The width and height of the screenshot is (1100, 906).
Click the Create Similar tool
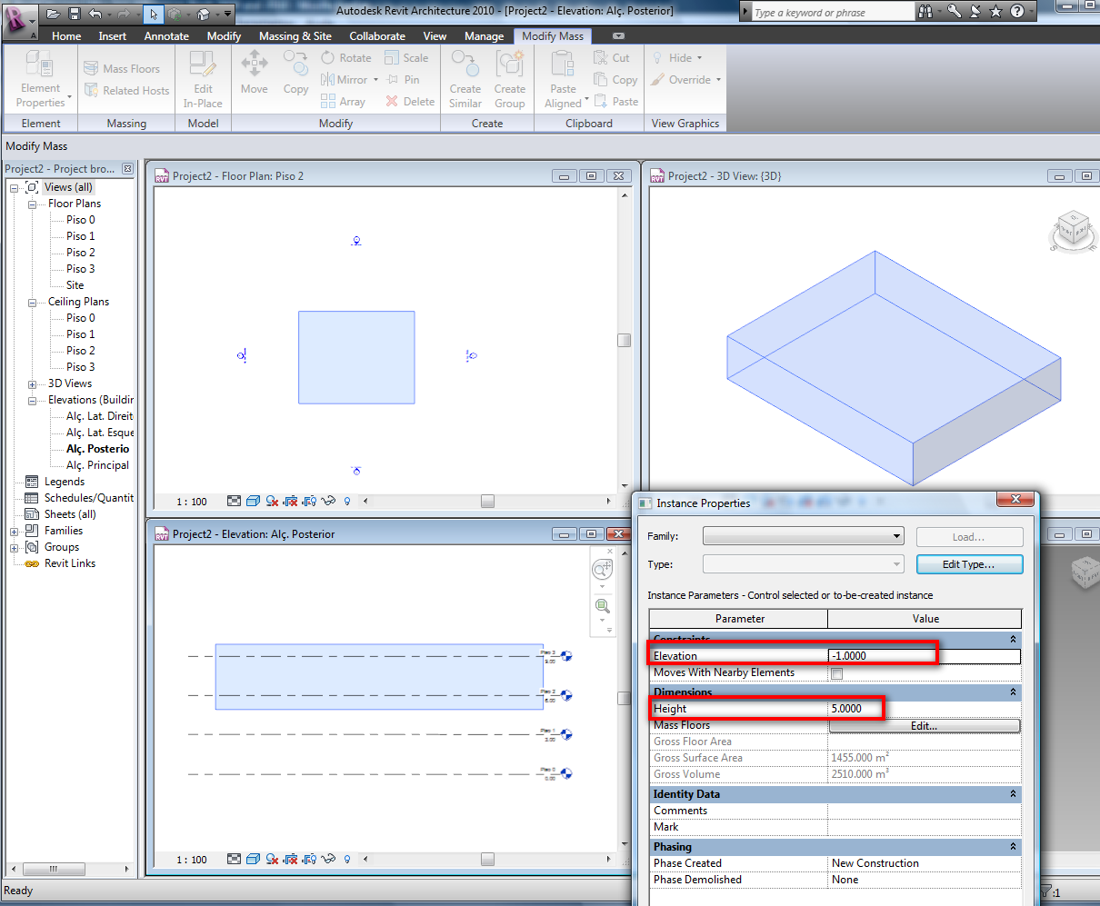point(465,73)
